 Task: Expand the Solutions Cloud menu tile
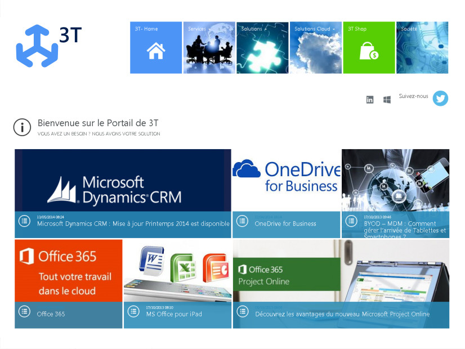tap(315, 48)
